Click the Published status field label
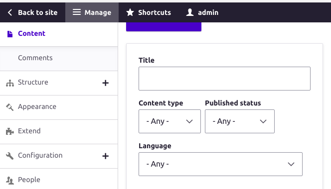Image resolution: width=331 pixels, height=189 pixels. click(233, 103)
